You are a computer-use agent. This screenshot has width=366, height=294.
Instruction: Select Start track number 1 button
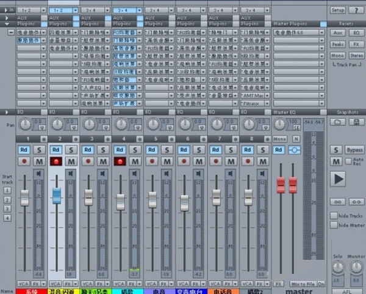pyautogui.click(x=7, y=190)
